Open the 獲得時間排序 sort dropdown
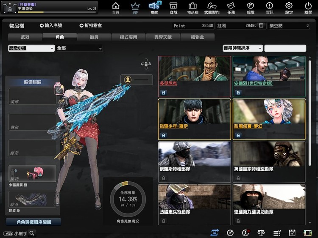This screenshot has width=318, height=238. [x=243, y=48]
